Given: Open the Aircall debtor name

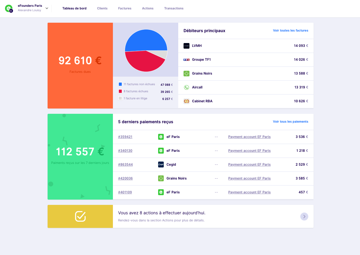Looking at the screenshot, I should point(197,87).
